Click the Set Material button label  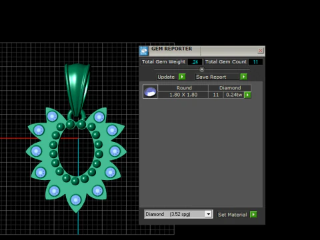click(233, 215)
